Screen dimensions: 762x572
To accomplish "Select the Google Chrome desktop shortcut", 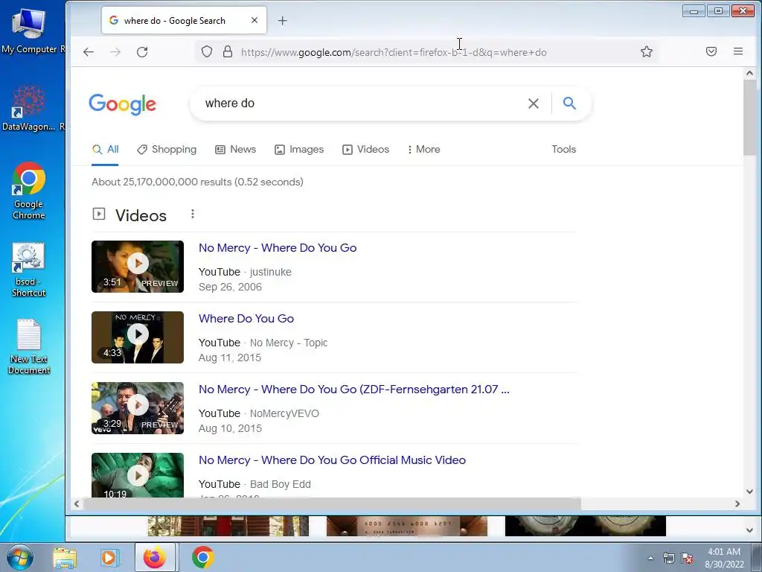I will [29, 191].
